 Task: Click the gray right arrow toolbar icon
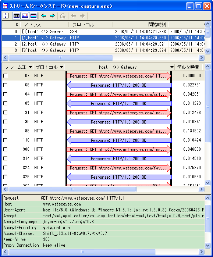point(82,16)
